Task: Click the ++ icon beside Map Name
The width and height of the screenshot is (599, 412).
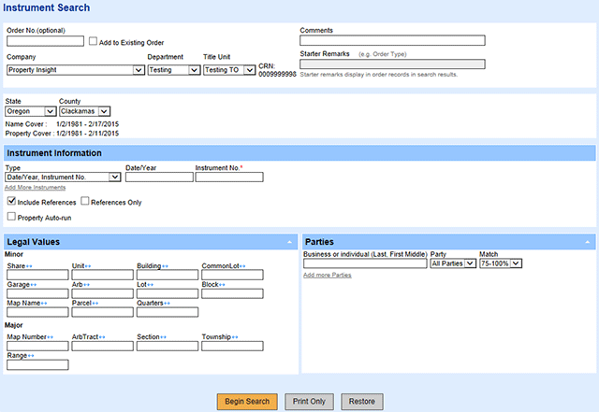Action: [x=45, y=303]
